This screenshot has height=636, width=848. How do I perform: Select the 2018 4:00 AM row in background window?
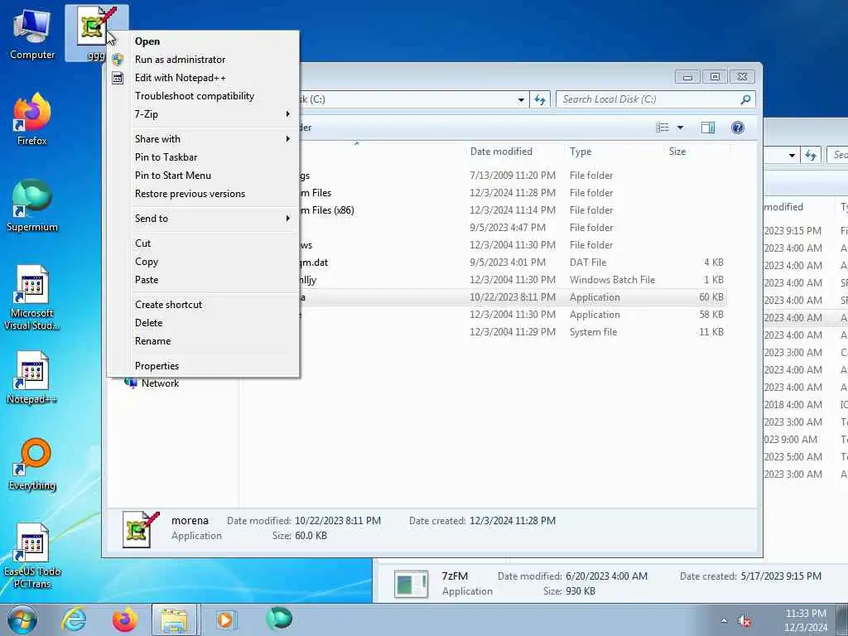coord(805,404)
